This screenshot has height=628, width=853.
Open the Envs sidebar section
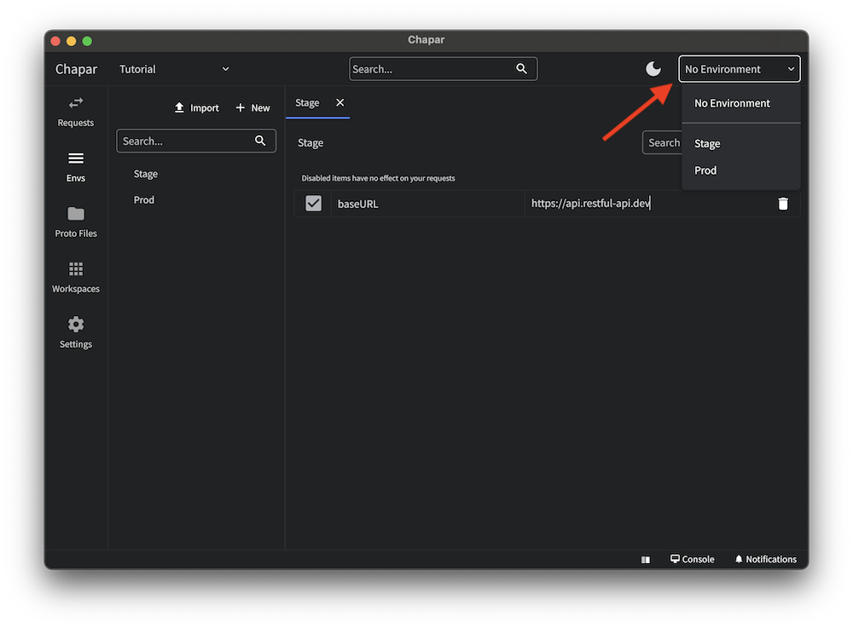point(76,166)
